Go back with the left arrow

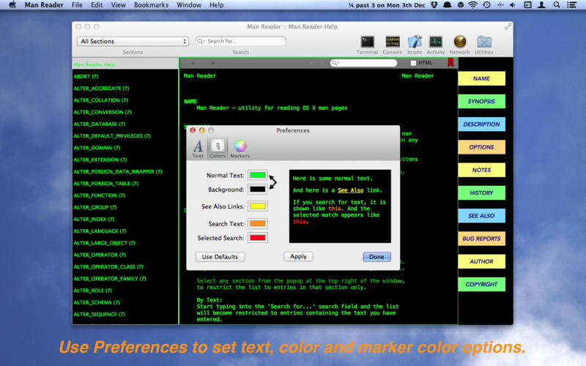coord(193,63)
